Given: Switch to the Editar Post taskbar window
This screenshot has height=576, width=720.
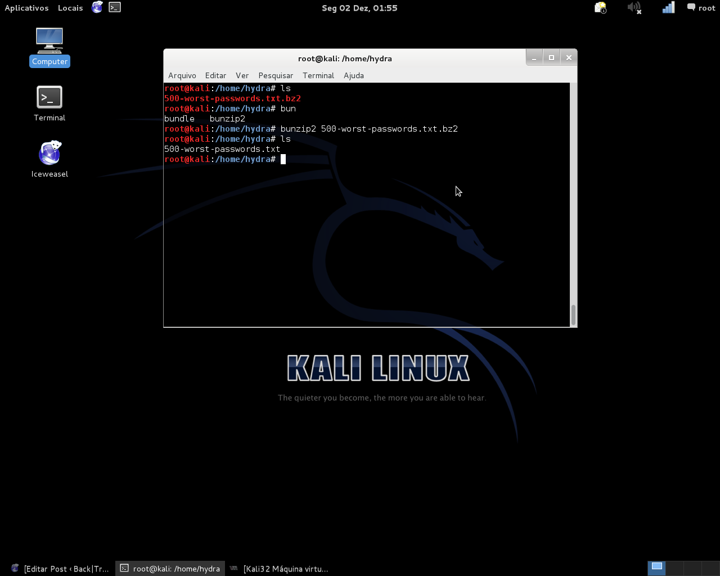Looking at the screenshot, I should pyautogui.click(x=60, y=569).
